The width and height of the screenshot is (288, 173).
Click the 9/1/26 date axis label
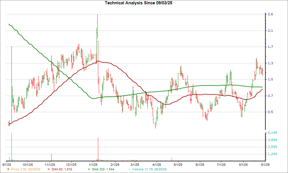point(265,165)
